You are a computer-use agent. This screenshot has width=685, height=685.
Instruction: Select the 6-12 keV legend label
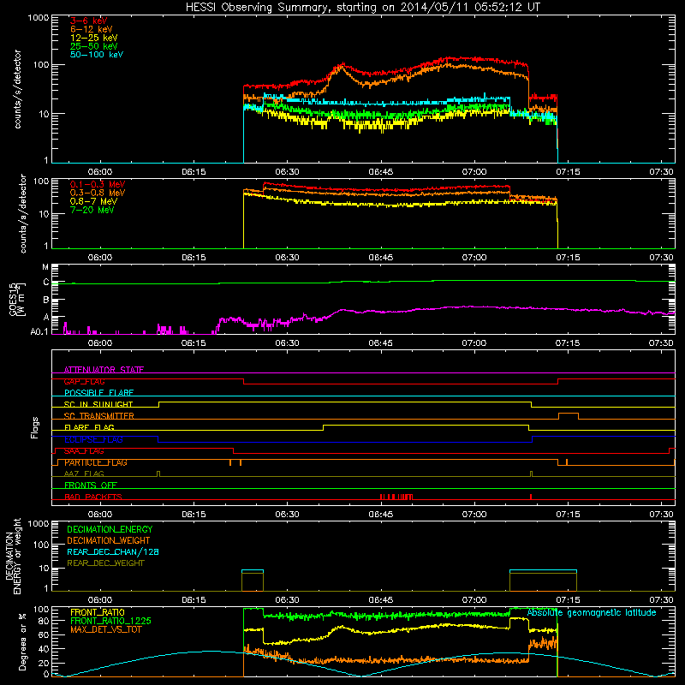pos(91,29)
